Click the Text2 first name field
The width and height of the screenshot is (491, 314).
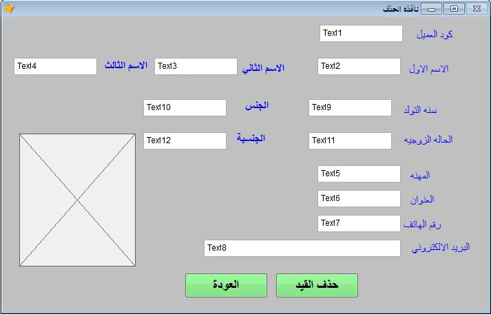click(359, 66)
